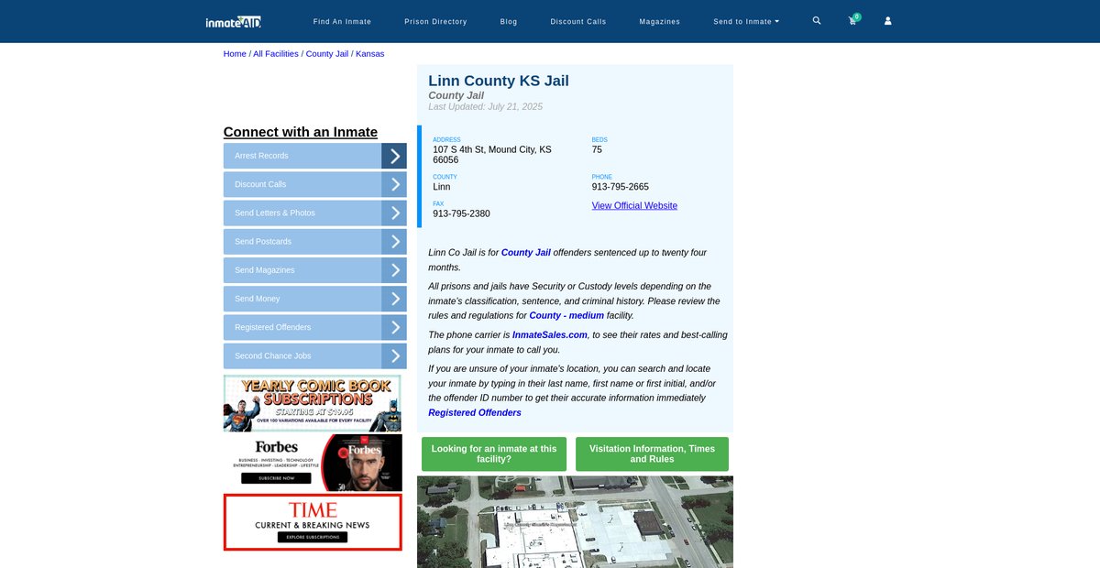Click the aerial map image of the jail
This screenshot has height=568, width=1100.
575,521
